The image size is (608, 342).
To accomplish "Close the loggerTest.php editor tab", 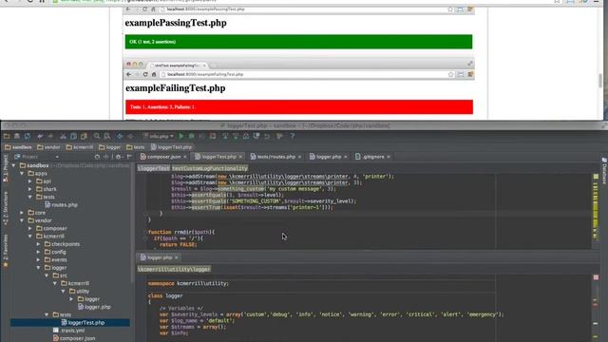I will tap(240, 157).
